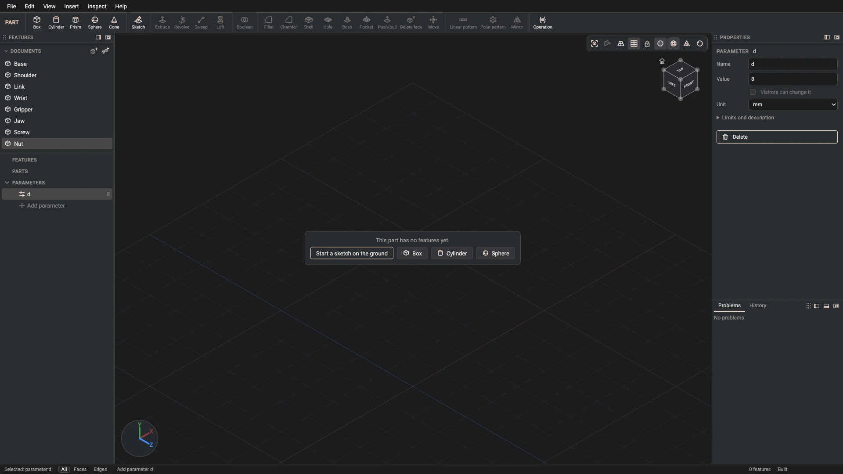Image resolution: width=843 pixels, height=474 pixels.
Task: Open the Inspect menu
Action: tap(97, 6)
